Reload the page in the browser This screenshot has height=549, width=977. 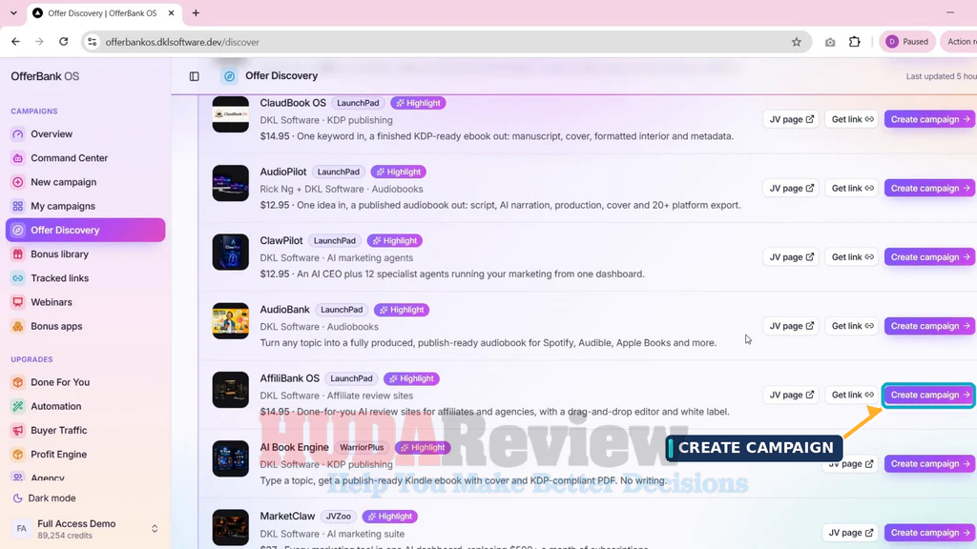[x=64, y=42]
